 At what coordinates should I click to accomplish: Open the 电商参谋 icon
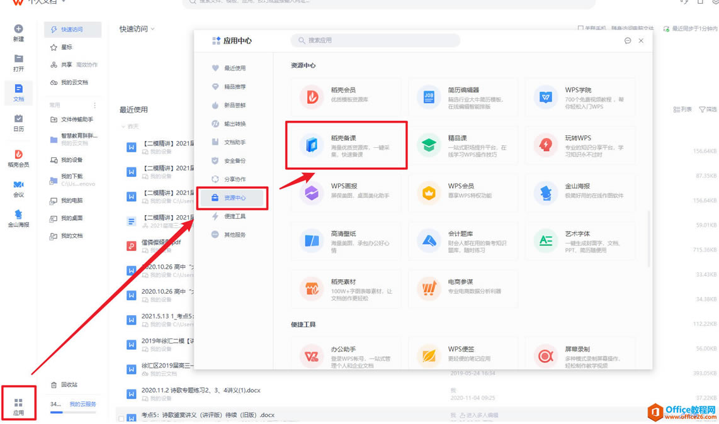tap(429, 289)
